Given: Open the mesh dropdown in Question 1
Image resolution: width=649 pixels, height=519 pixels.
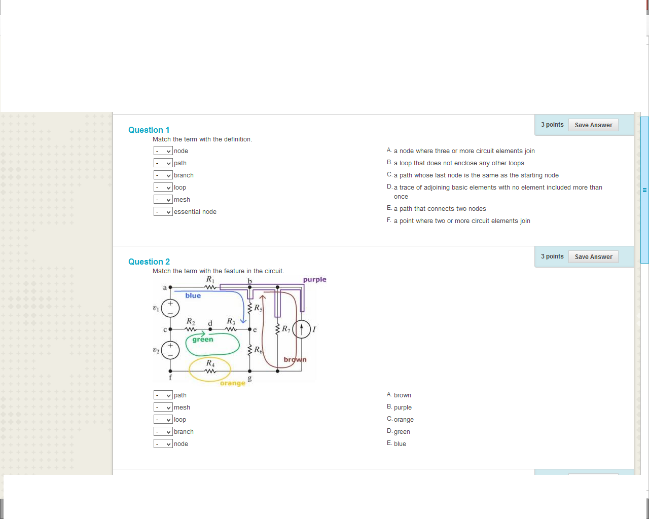Looking at the screenshot, I should click(x=162, y=199).
